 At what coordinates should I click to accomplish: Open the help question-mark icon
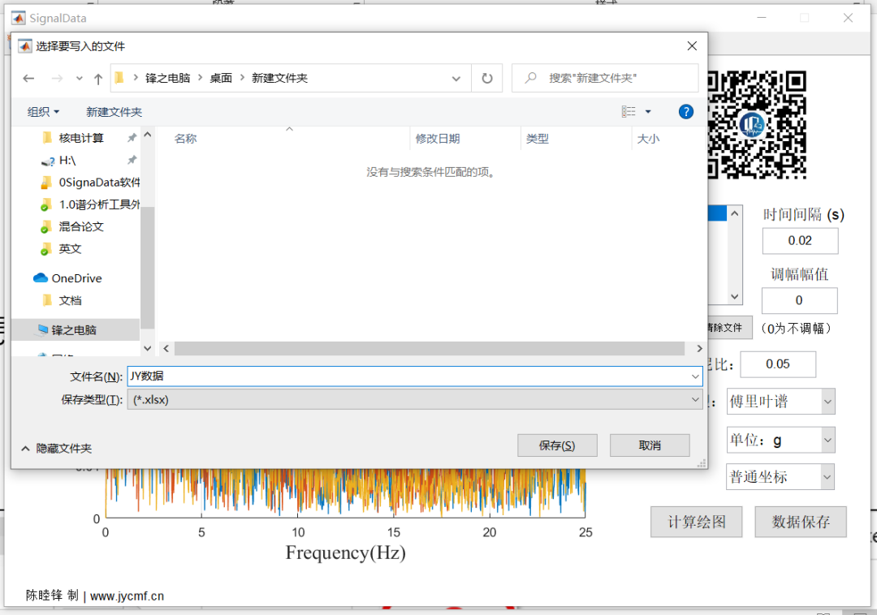[x=686, y=111]
